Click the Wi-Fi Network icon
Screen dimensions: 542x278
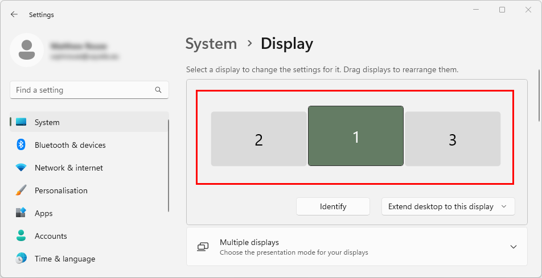(21, 168)
